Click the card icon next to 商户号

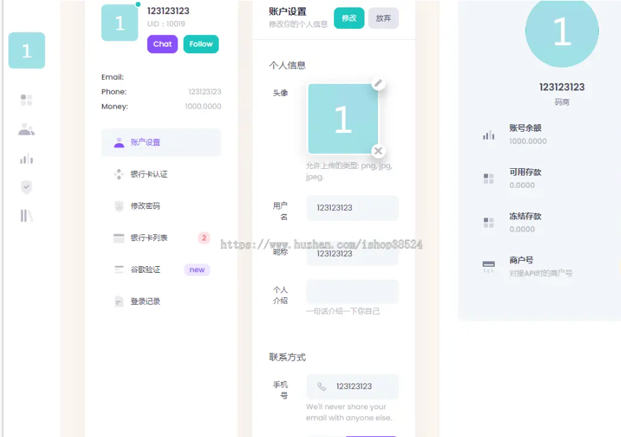(488, 264)
